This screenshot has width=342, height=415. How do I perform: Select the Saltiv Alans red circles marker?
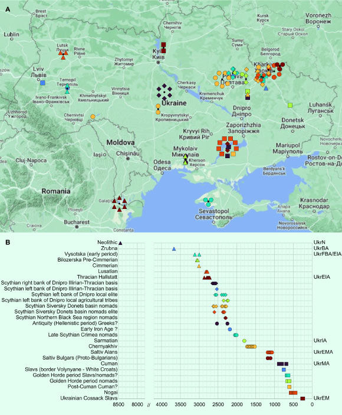270,352
